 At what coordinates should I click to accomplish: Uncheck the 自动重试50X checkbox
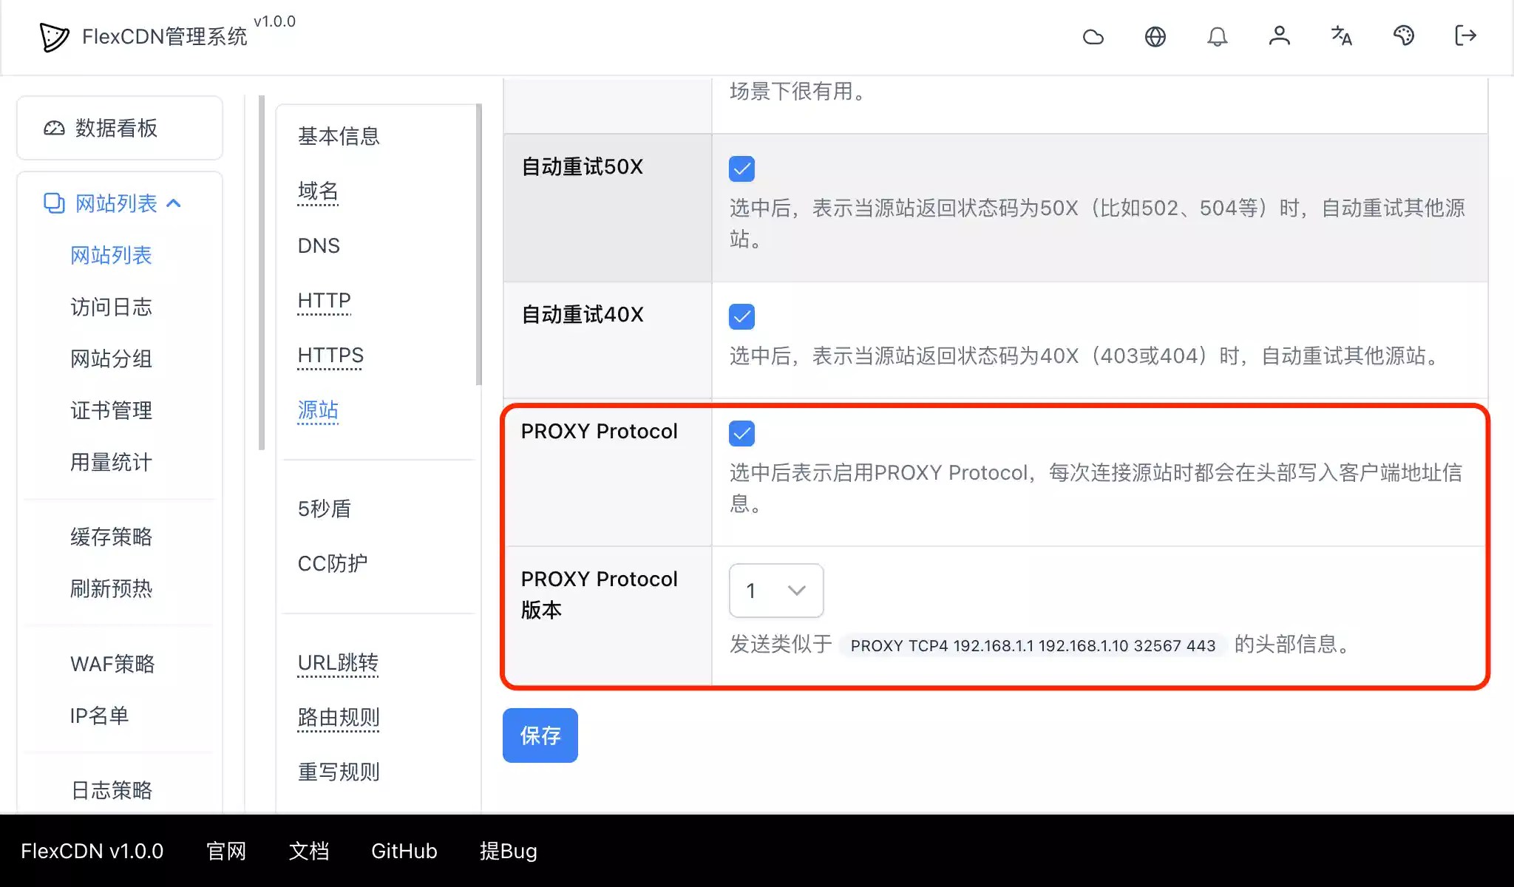click(x=741, y=169)
